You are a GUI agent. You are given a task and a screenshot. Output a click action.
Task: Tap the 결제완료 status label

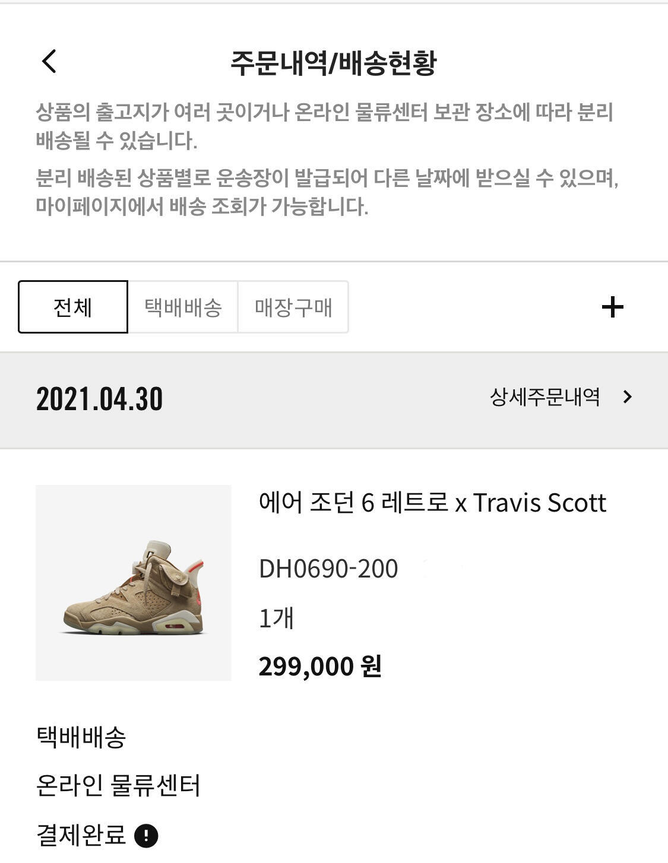(x=81, y=835)
